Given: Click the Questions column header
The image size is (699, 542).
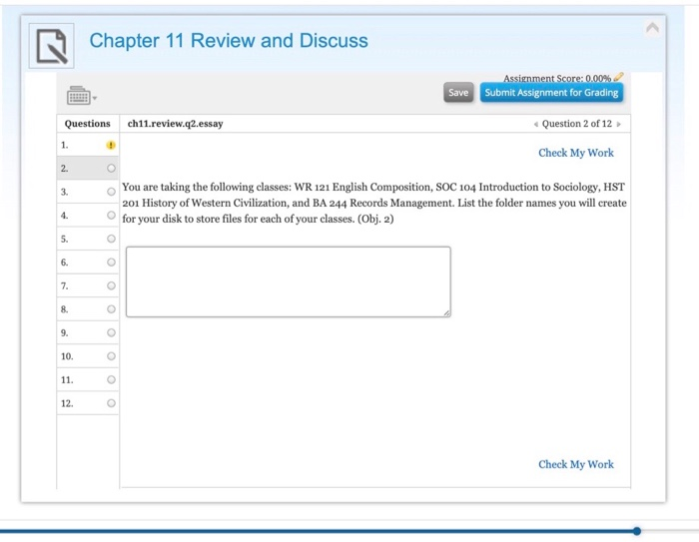Looking at the screenshot, I should coord(88,124).
